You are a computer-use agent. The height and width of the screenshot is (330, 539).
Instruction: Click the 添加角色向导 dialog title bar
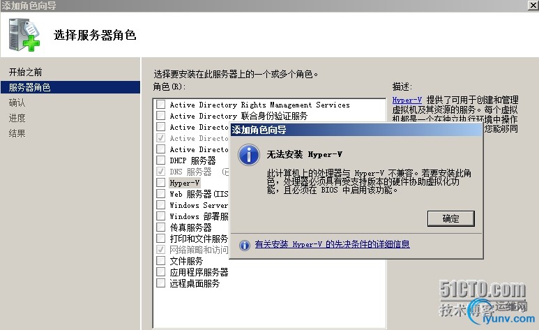tap(356, 130)
